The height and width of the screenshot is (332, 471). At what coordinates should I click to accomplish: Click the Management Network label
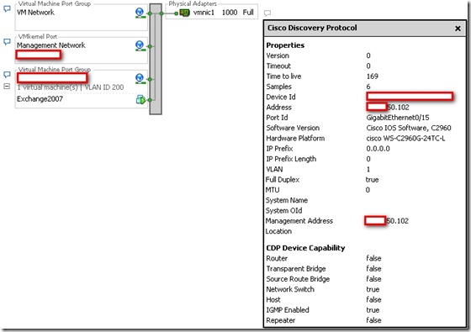[x=51, y=45]
